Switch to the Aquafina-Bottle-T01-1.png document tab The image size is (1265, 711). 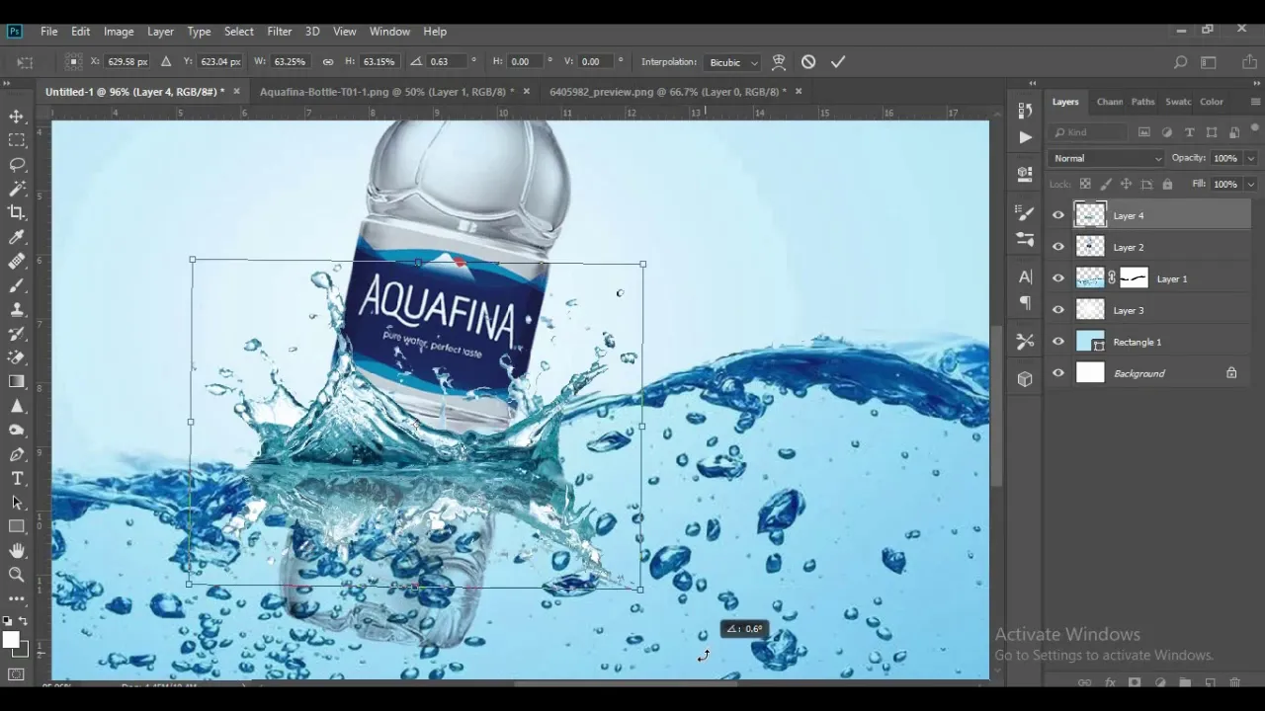(386, 92)
